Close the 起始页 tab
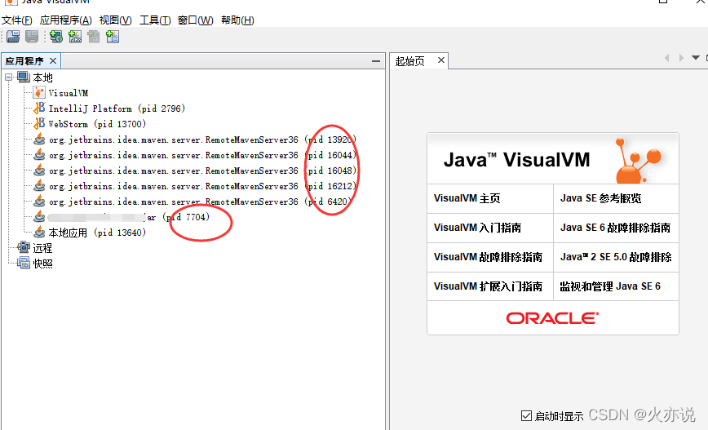Viewport: 708px width, 430px height. click(x=441, y=60)
